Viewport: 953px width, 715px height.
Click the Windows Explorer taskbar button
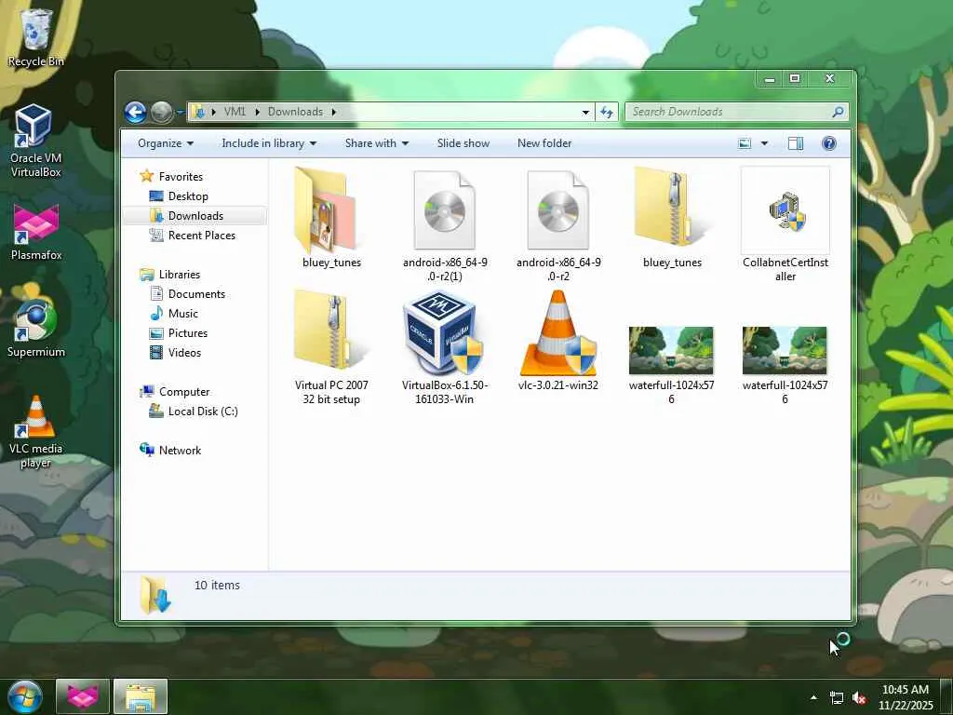[x=141, y=696]
